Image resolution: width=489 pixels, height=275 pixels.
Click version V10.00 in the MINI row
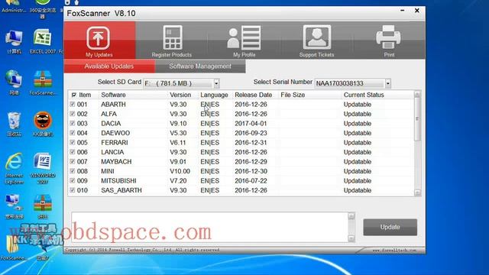coord(180,171)
